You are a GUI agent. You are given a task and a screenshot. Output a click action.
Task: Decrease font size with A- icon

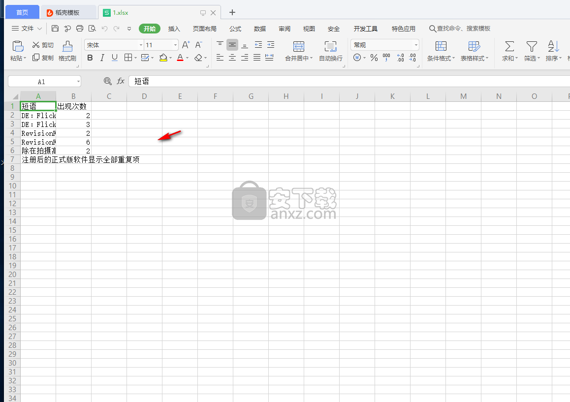[x=198, y=45]
